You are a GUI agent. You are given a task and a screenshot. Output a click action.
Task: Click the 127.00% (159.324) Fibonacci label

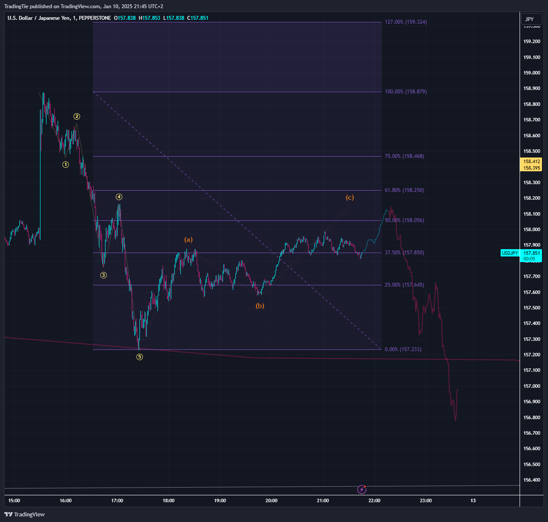point(406,22)
